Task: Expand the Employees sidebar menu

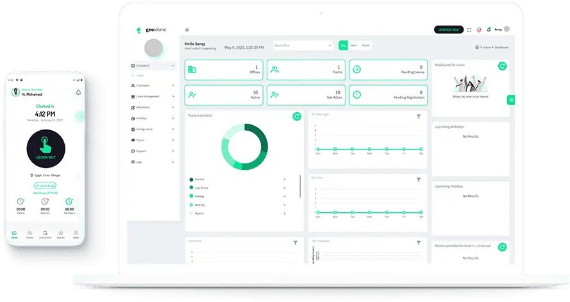Action: (x=153, y=86)
